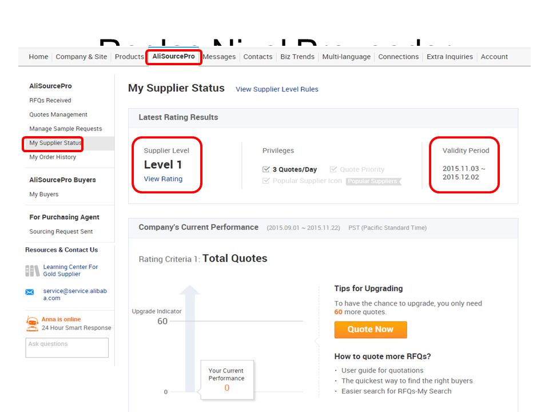Open the Account tab

click(x=494, y=57)
